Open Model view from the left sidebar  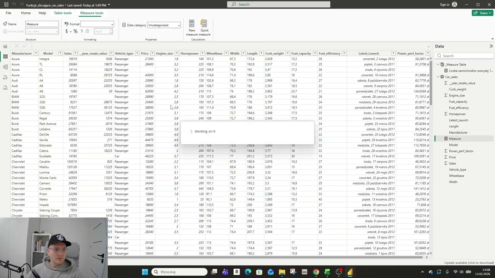[x=5, y=67]
